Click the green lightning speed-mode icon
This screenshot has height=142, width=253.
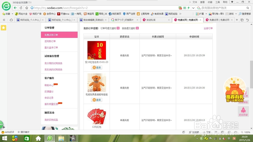(x=188, y=8)
